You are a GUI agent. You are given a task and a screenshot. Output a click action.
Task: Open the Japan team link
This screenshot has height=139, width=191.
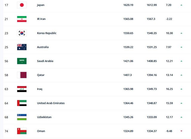[41, 5]
